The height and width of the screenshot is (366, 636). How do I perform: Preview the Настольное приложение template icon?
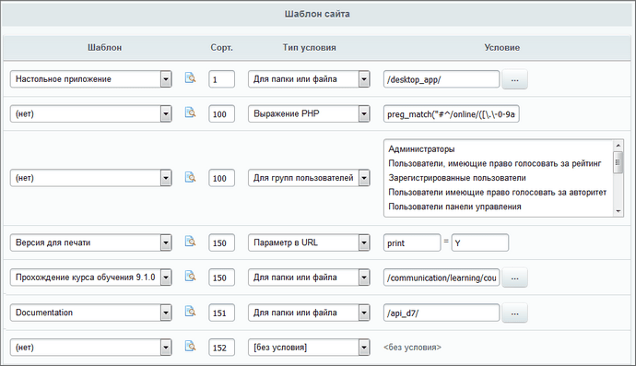coord(190,77)
